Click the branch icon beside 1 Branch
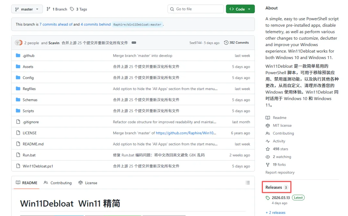The height and width of the screenshot is (216, 348). [48, 9]
